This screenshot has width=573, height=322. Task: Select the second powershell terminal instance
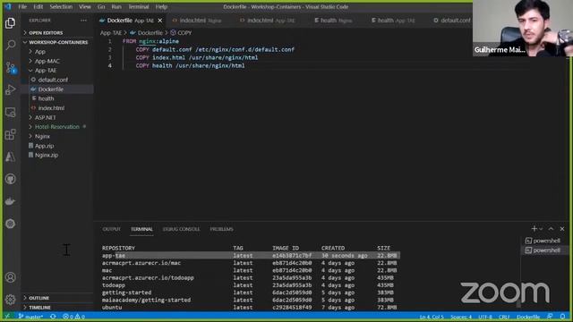point(543,250)
